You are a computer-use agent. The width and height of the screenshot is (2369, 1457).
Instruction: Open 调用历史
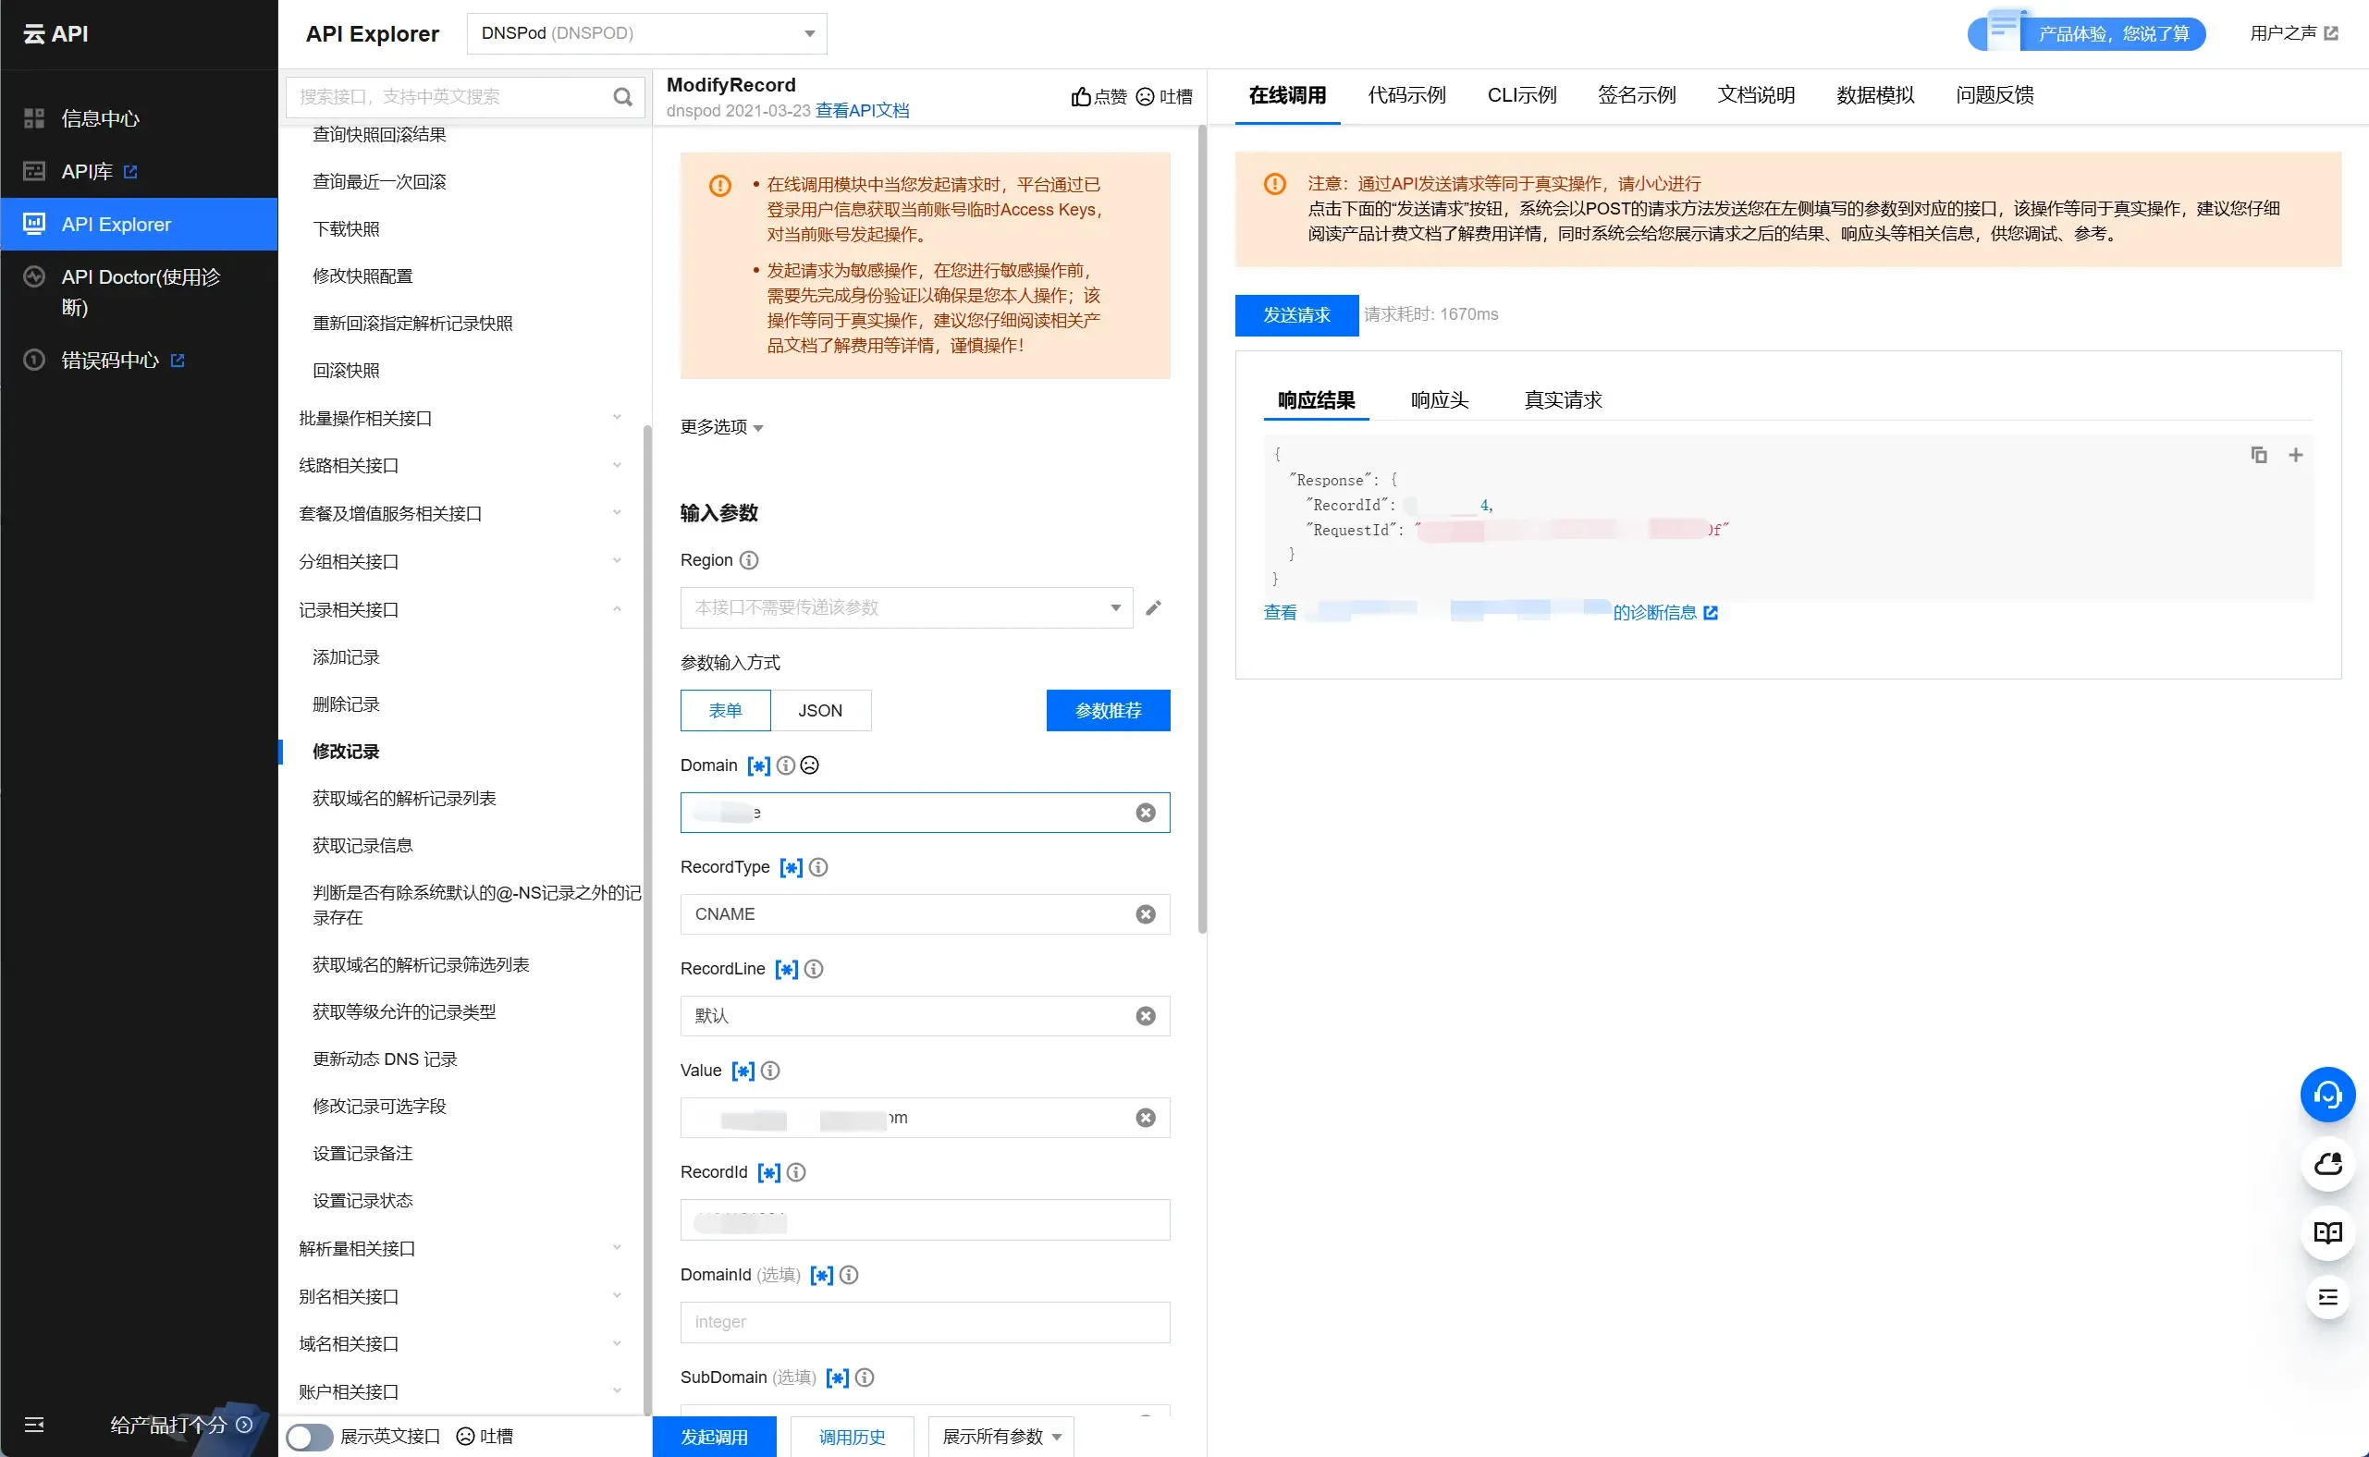click(x=851, y=1437)
